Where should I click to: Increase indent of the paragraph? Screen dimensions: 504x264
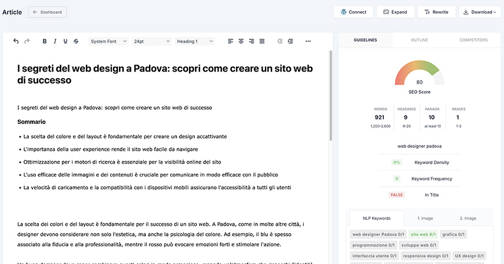(290, 41)
